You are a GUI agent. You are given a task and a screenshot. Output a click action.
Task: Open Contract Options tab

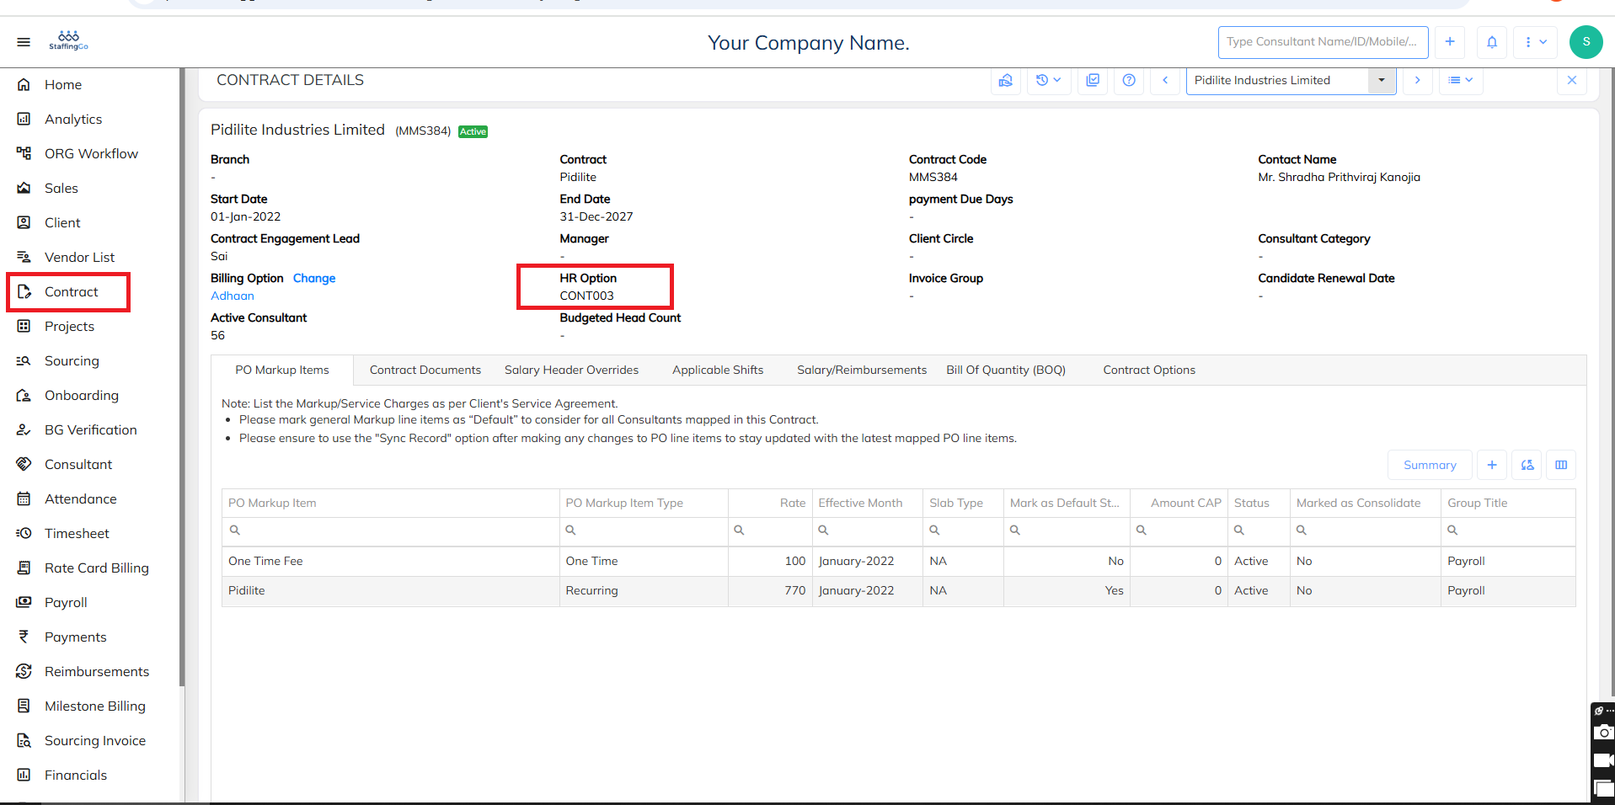point(1149,370)
